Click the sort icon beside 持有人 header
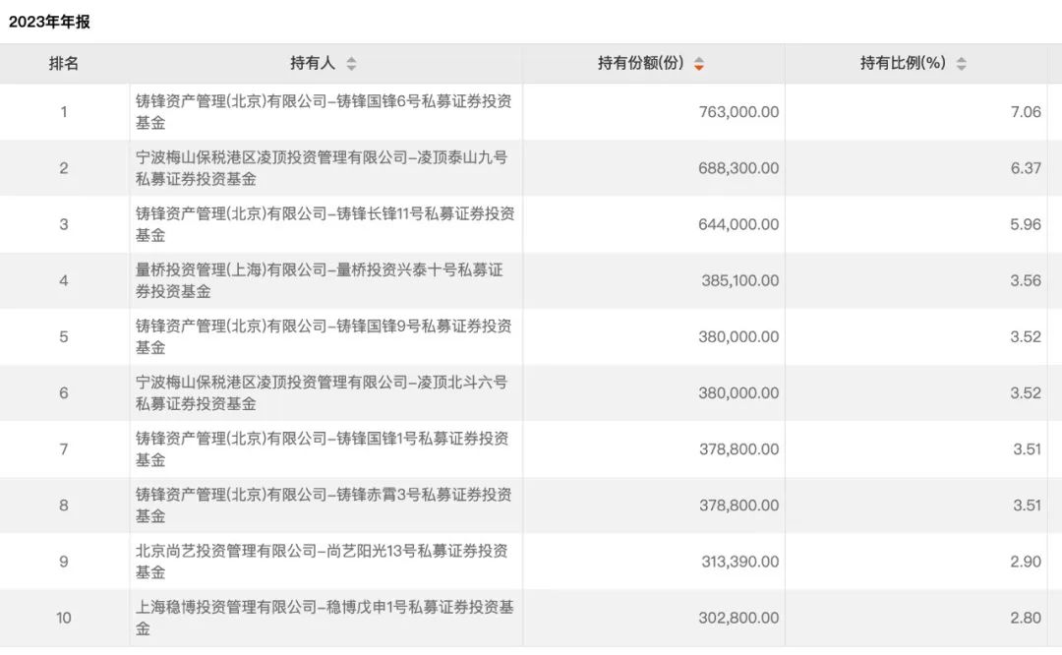 [x=351, y=64]
